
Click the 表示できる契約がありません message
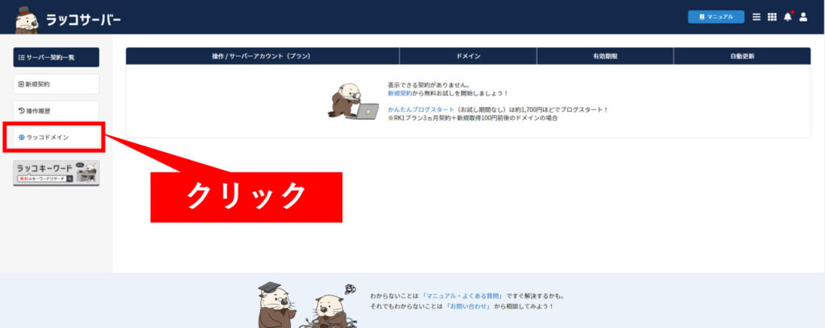[x=429, y=84]
